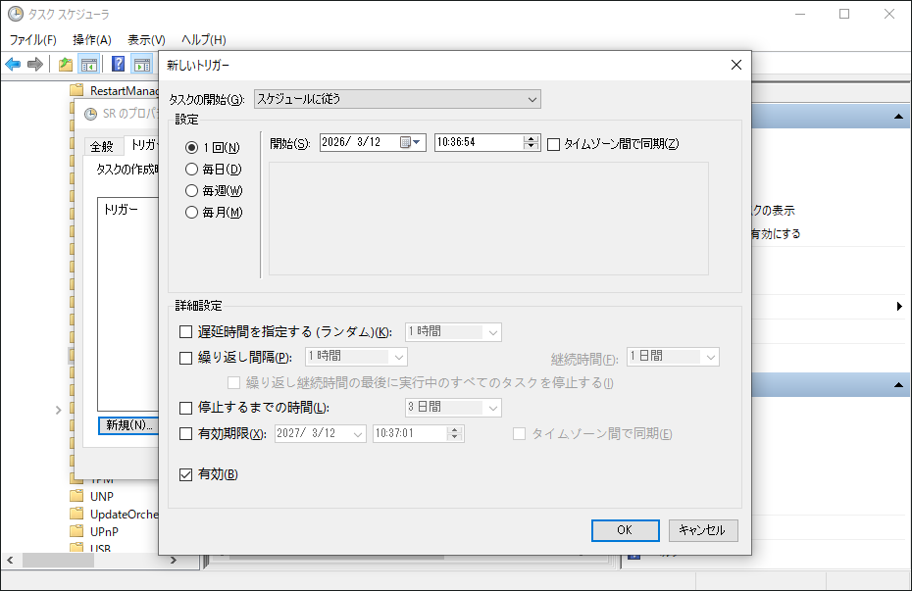Viewport: 912px width, 591px height.
Task: Enable the 毎日 recurrence option
Action: tap(191, 169)
